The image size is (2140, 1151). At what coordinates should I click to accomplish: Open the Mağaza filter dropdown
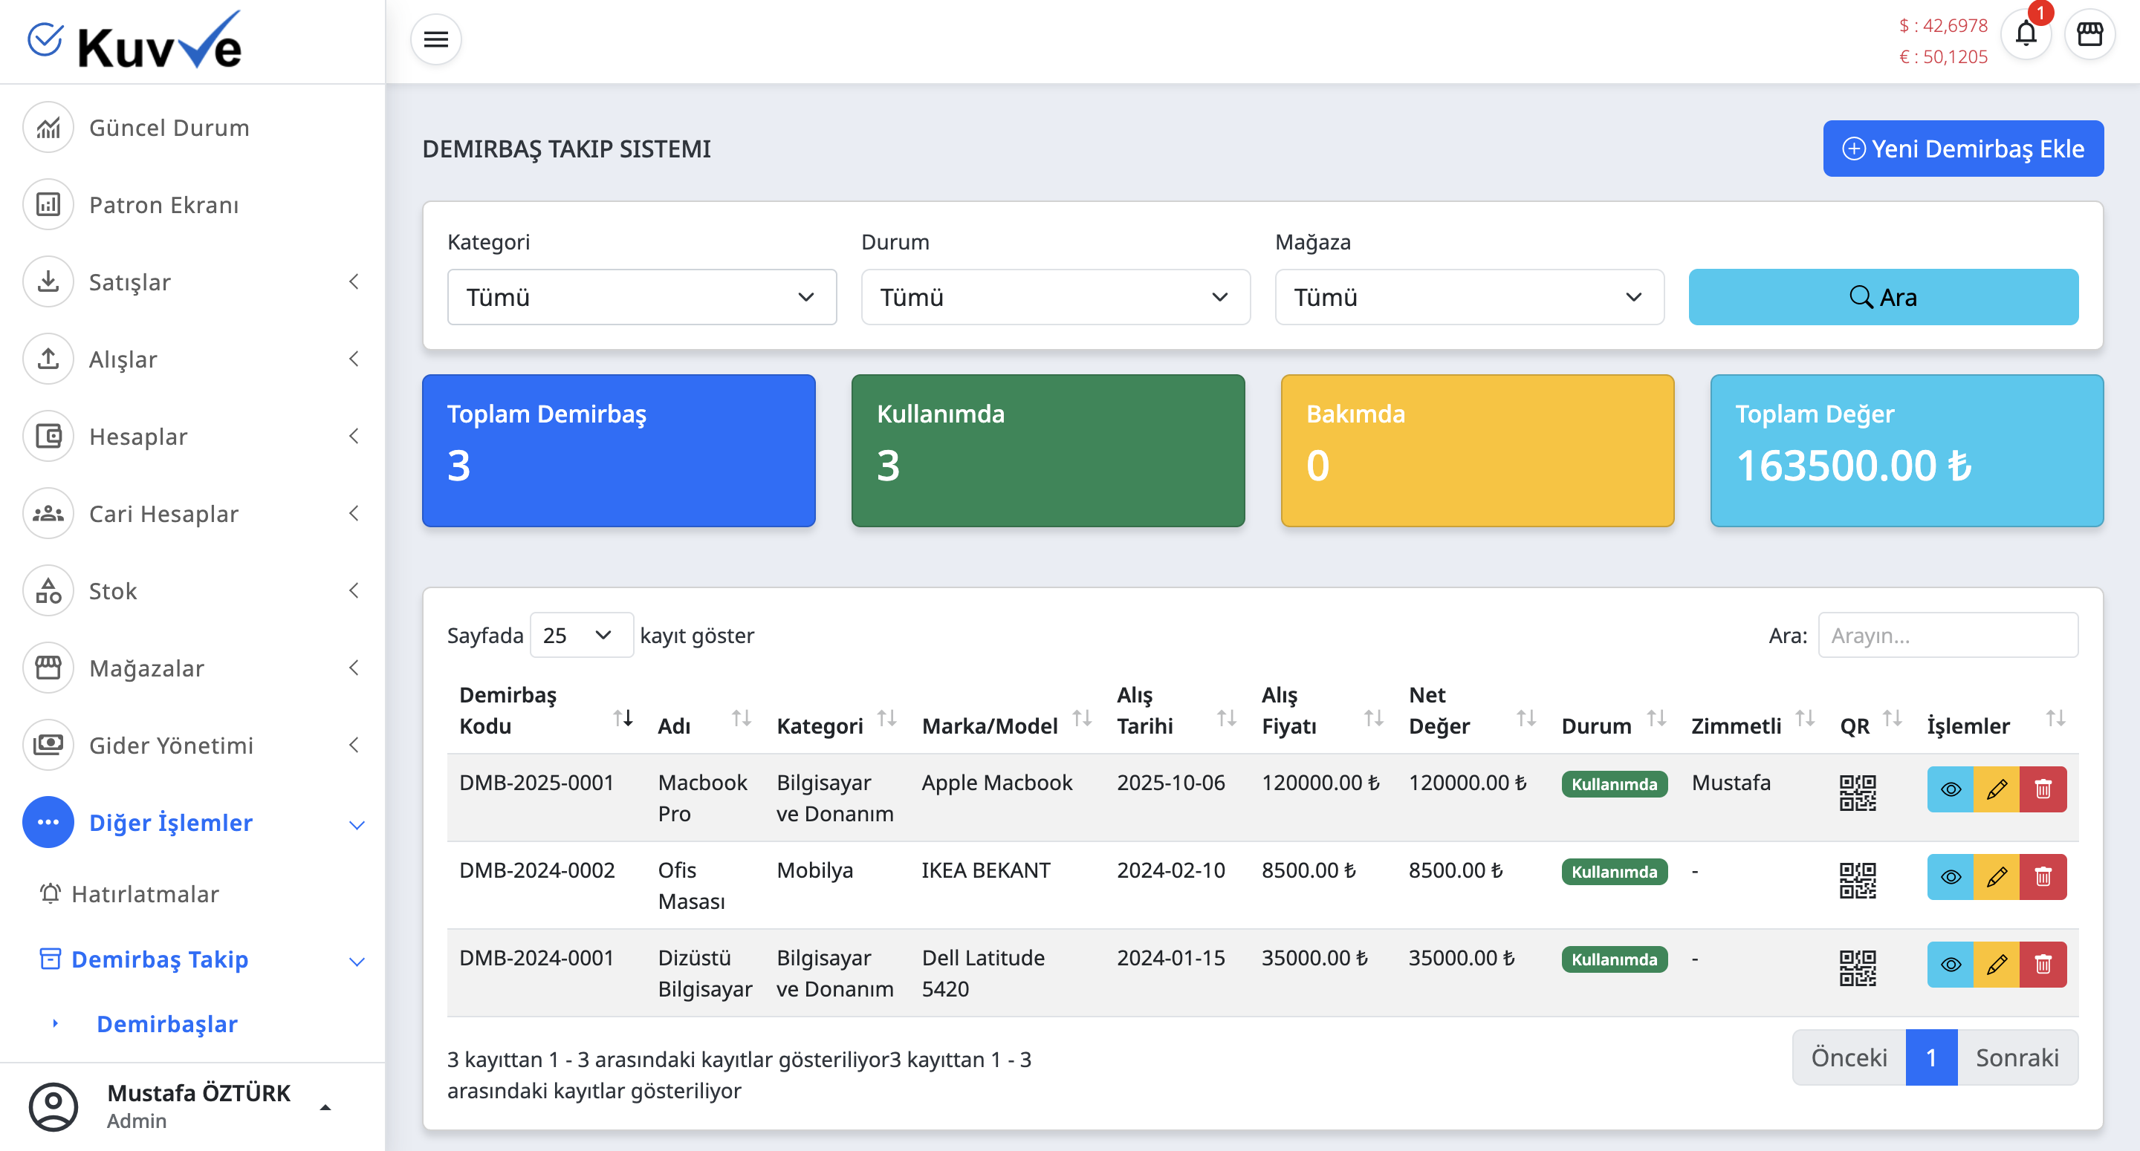[x=1469, y=297]
